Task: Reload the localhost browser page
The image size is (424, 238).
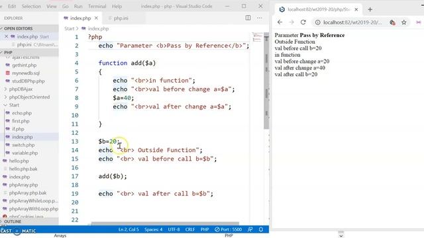Action: click(x=303, y=22)
